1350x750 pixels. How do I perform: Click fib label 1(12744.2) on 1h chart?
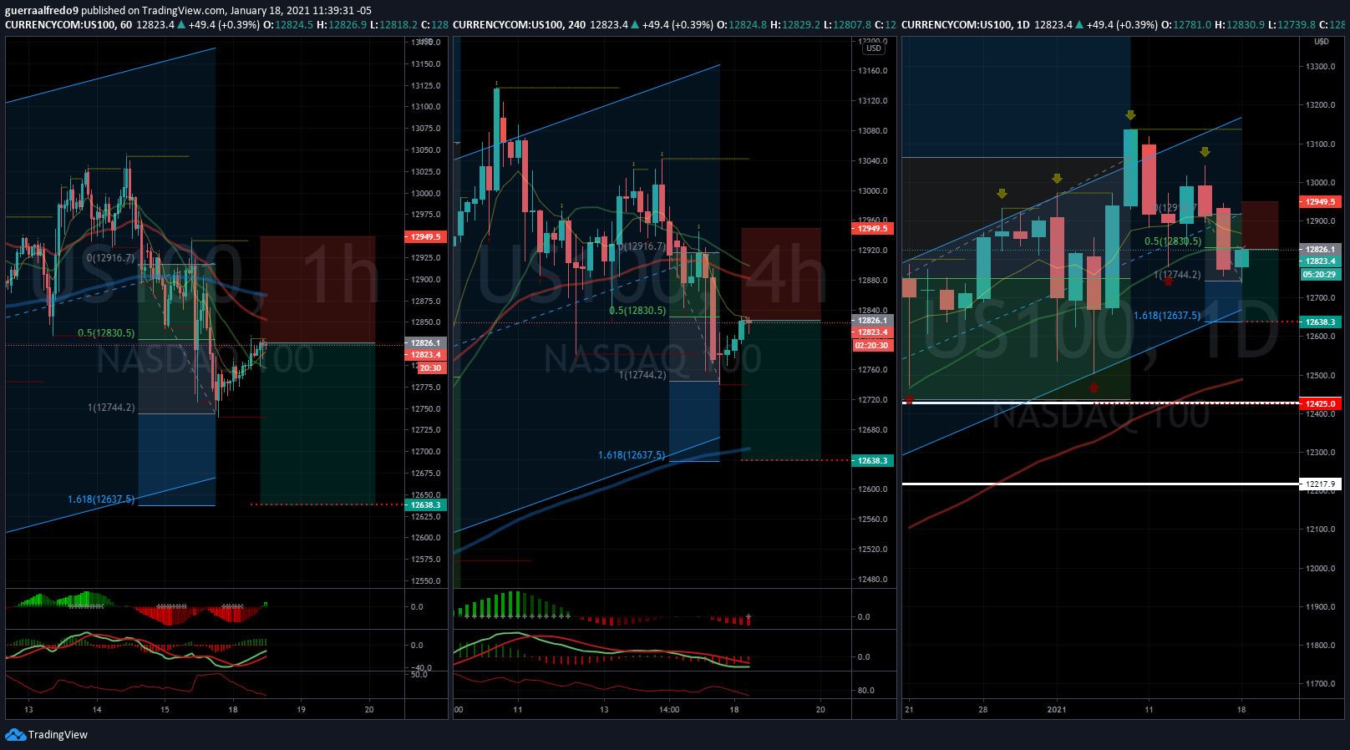point(111,408)
